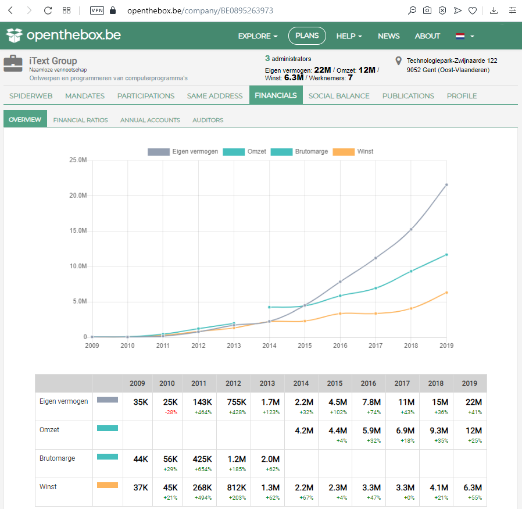
Task: Toggle the VPN badge in address bar
Action: click(x=97, y=10)
